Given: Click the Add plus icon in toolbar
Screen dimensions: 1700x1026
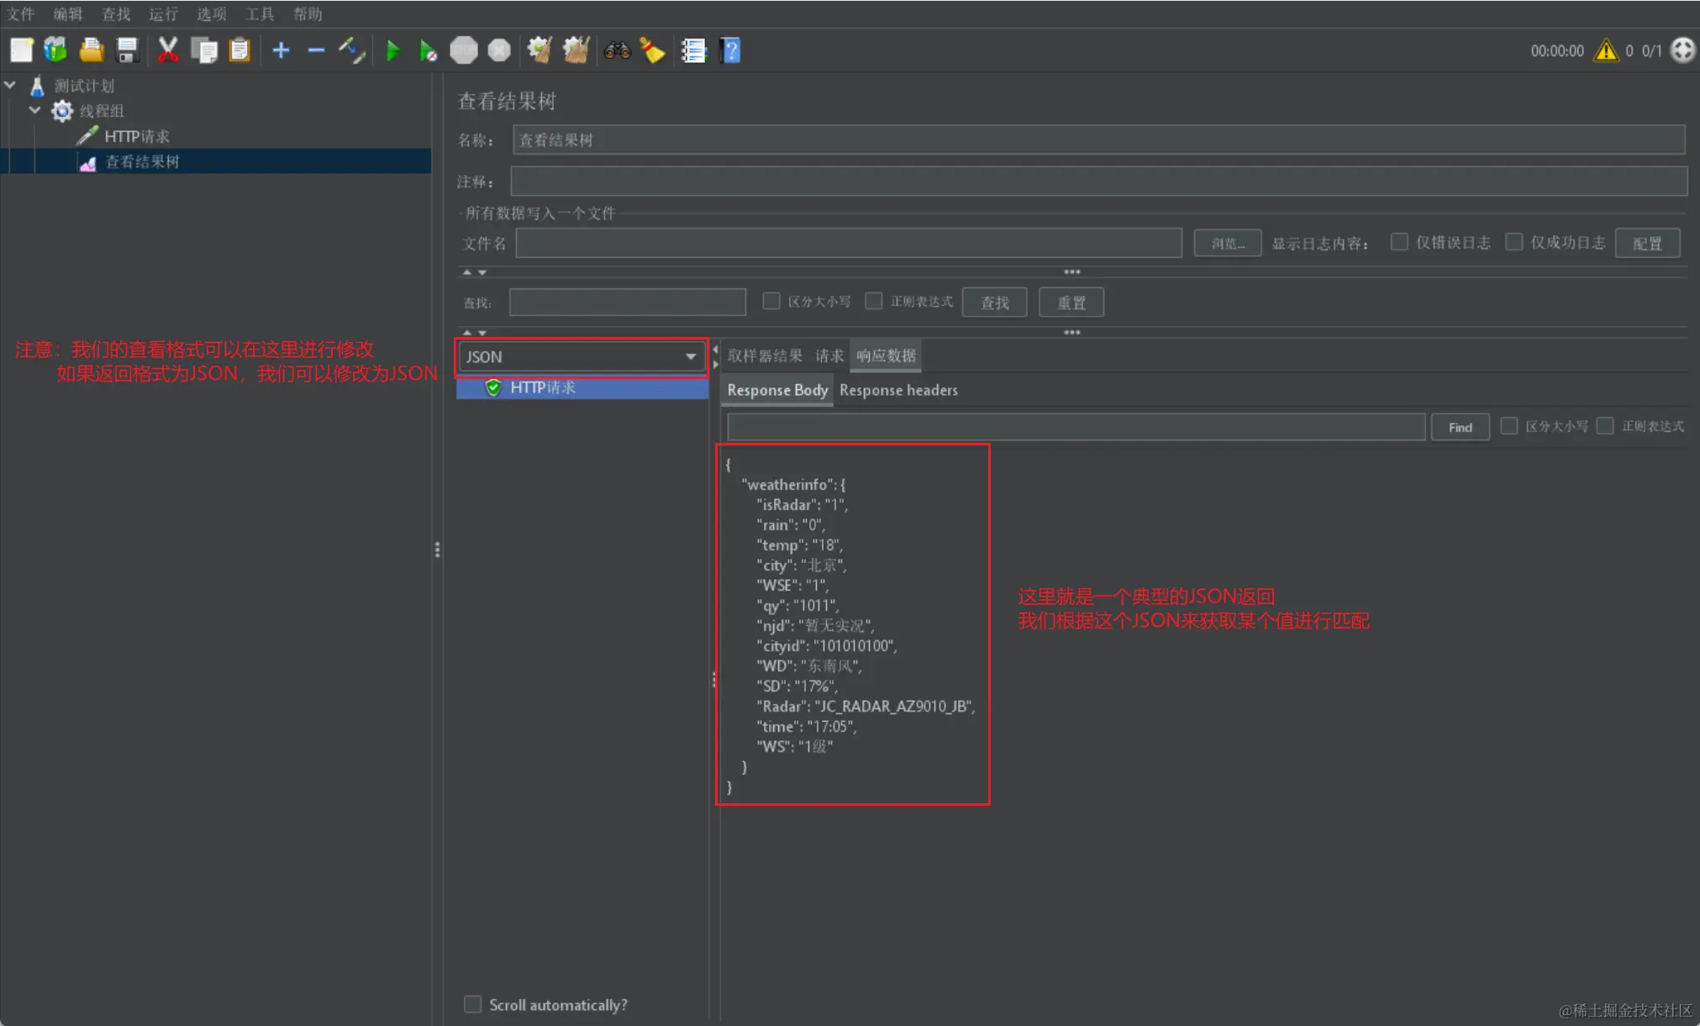Looking at the screenshot, I should point(281,51).
